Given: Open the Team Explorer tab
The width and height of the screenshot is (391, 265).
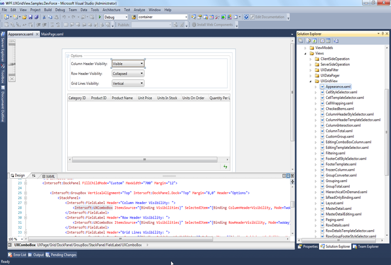Looking at the screenshot, I should pos(365,246).
